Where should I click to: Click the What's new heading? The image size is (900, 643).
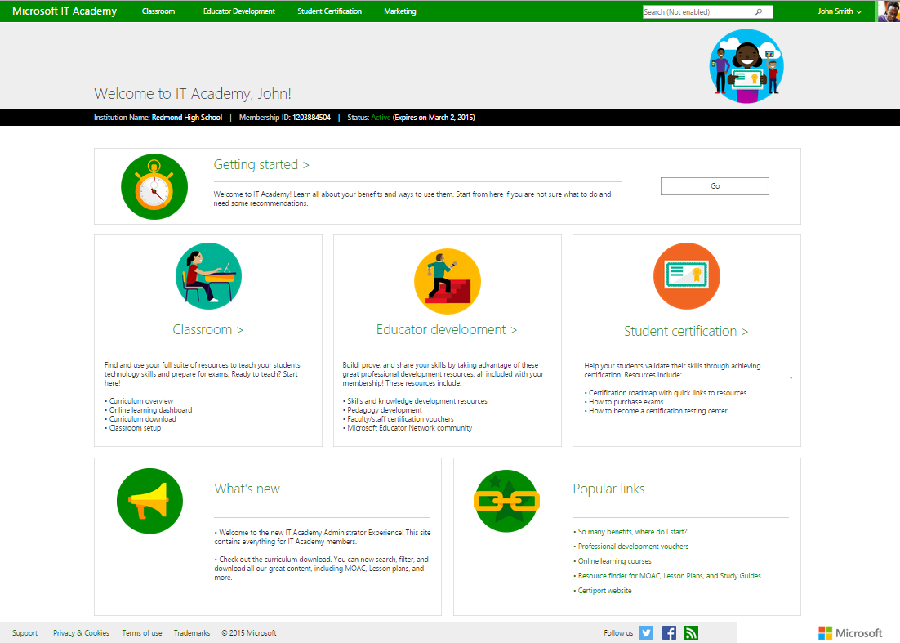pos(247,489)
